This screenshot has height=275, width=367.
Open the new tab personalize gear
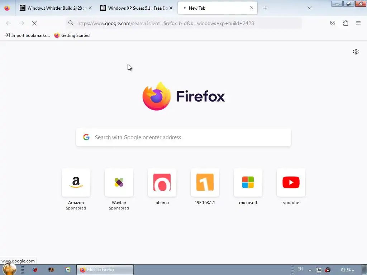[356, 52]
